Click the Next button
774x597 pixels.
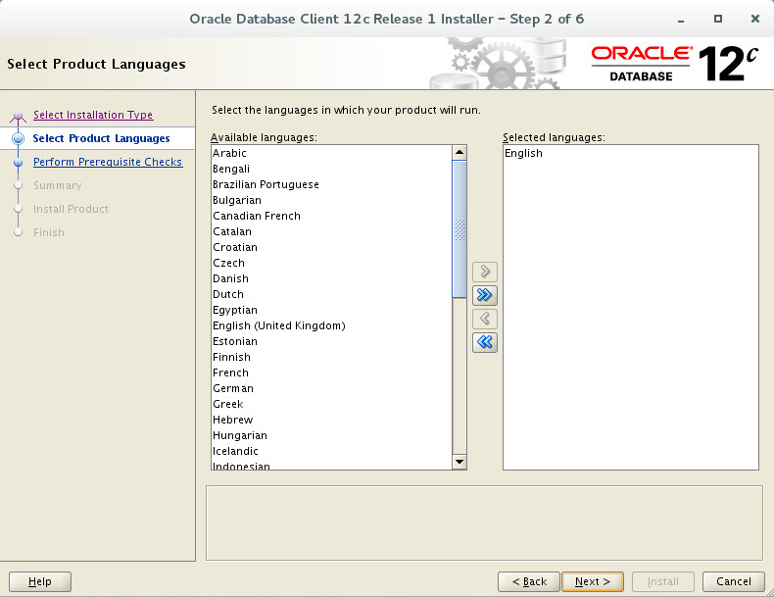593,581
